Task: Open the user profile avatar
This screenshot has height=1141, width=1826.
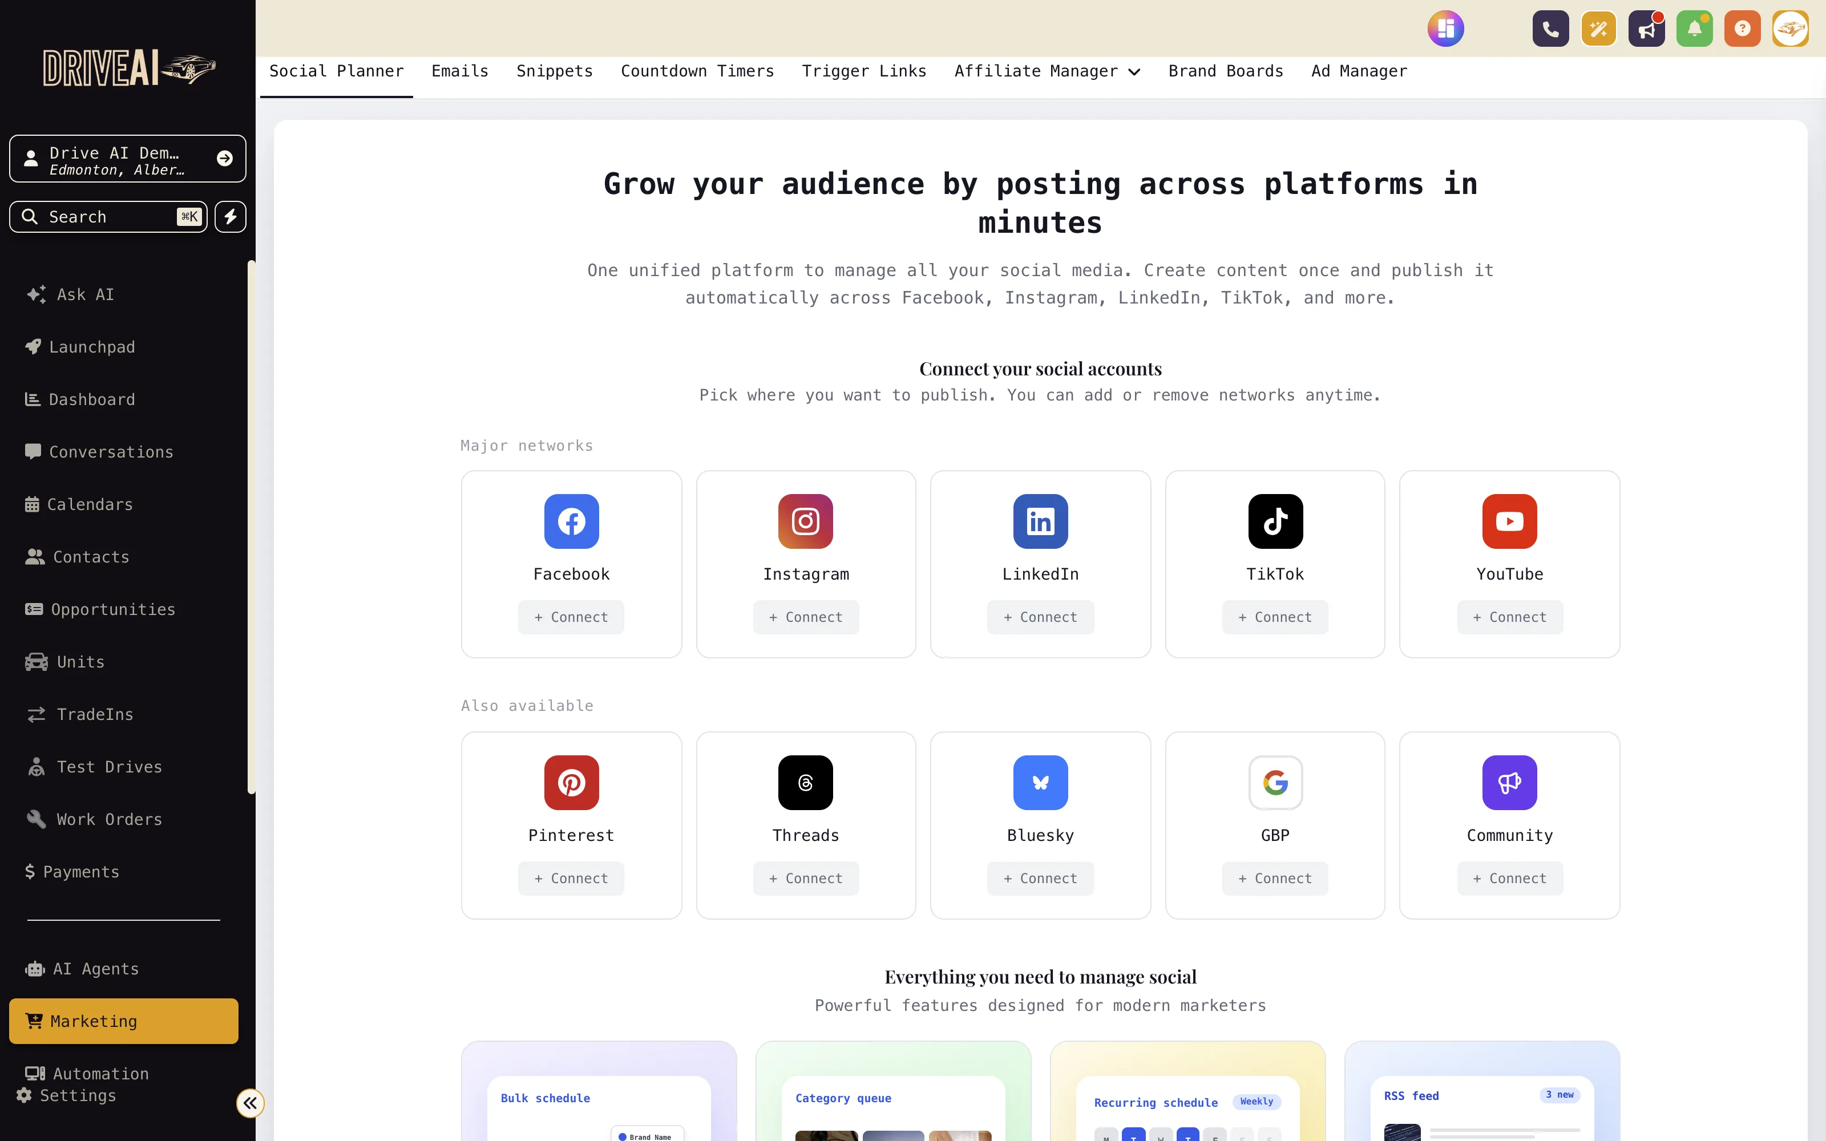Action: pos(1791,29)
